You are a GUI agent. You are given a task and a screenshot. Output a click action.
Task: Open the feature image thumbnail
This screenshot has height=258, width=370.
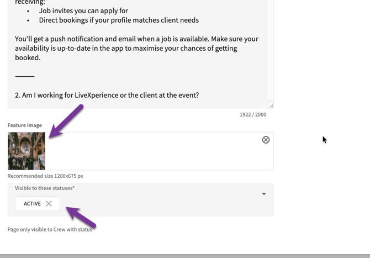click(x=27, y=151)
